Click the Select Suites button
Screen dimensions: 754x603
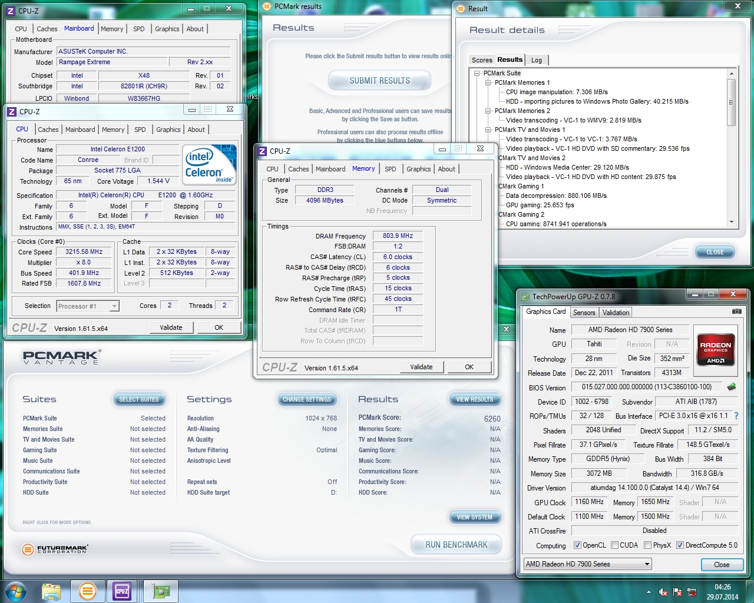pos(139,400)
